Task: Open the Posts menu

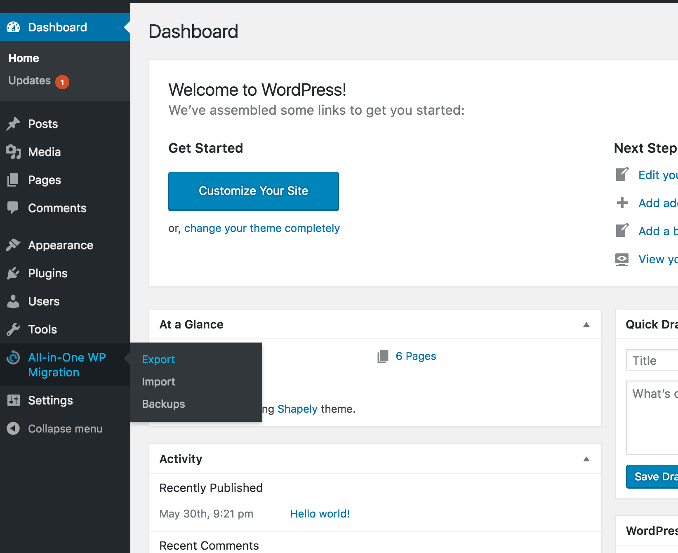Action: coord(65,124)
